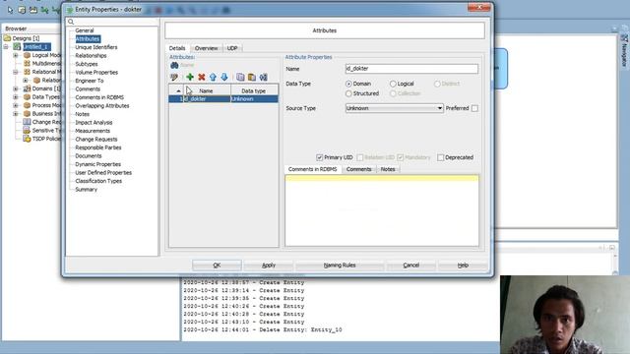This screenshot has height=354, width=630.
Task: Open the Comments tab in attribute properties
Action: click(x=358, y=169)
